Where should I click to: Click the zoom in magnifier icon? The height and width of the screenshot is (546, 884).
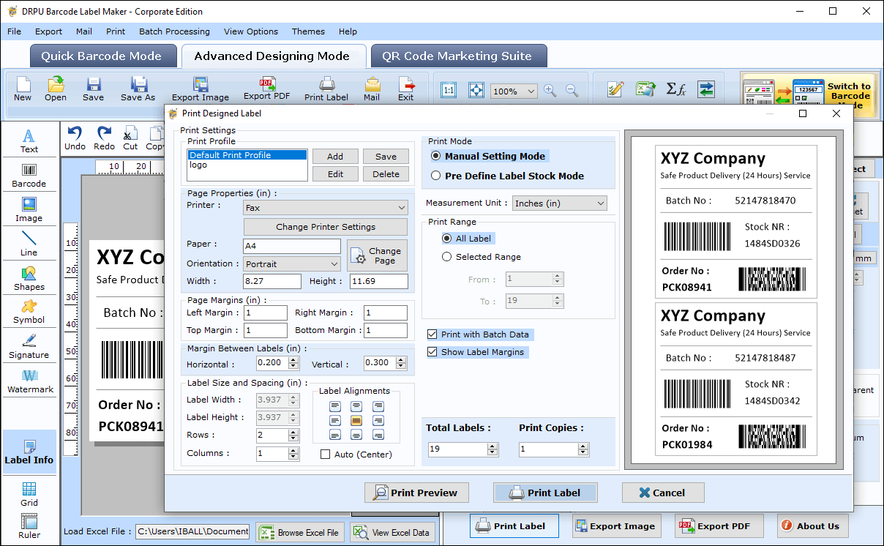point(550,91)
